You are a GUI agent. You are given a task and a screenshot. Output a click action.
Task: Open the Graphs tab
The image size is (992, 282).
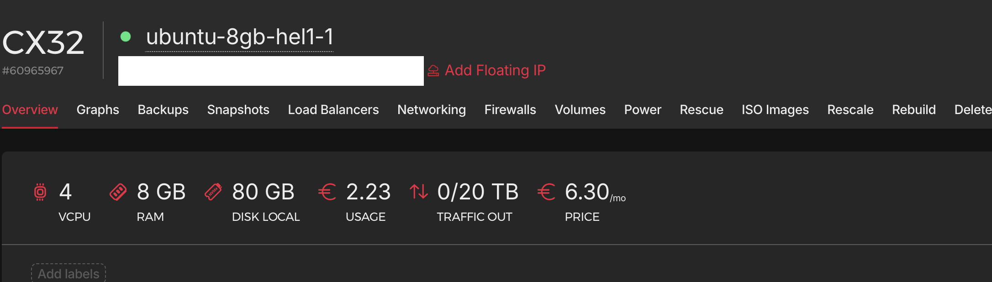click(98, 110)
